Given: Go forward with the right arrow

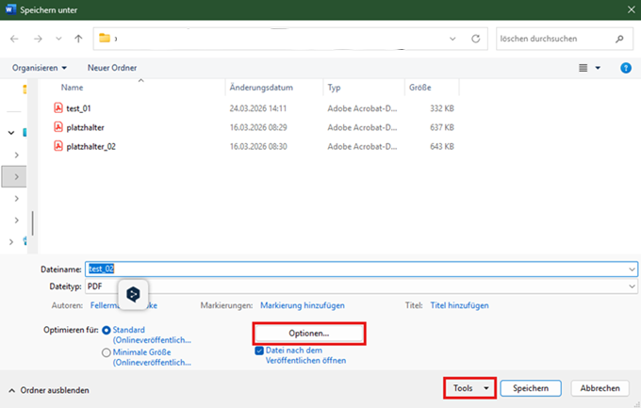Looking at the screenshot, I should (38, 39).
